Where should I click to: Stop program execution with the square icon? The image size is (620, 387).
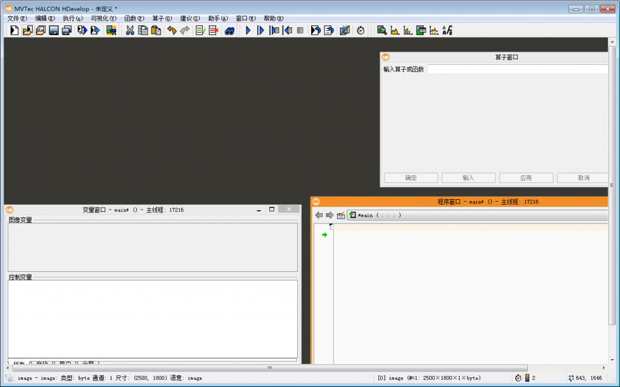click(x=300, y=30)
